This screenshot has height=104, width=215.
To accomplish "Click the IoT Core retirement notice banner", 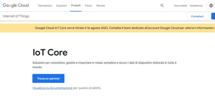I will pyautogui.click(x=107, y=28).
